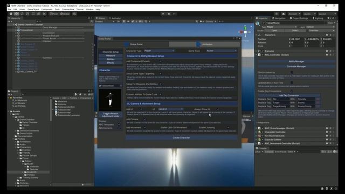345x194 pixels.
Task: Open the File menu
Action: tap(10, 10)
